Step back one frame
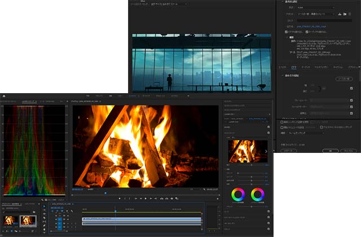The height and width of the screenshot is (237, 361). (141, 199)
